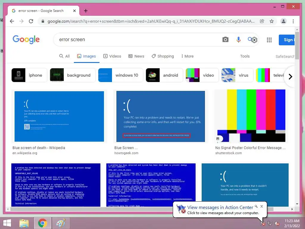Click the vertical scrollbar down arrow
The height and width of the screenshot is (229, 305).
point(297,204)
